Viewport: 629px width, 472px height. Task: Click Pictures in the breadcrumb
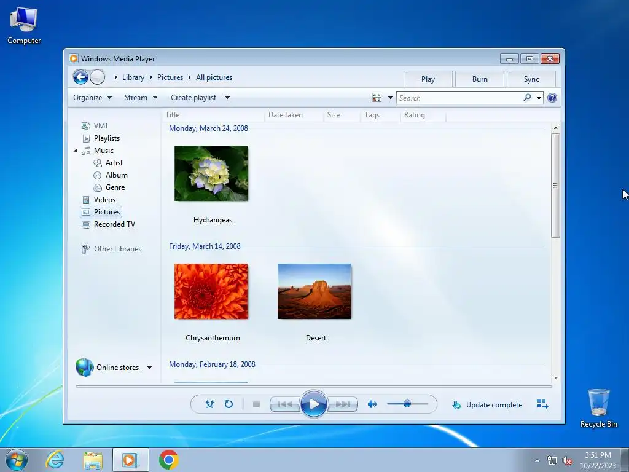tap(170, 77)
